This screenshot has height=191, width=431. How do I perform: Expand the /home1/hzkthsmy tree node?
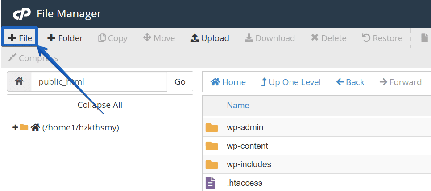click(15, 128)
